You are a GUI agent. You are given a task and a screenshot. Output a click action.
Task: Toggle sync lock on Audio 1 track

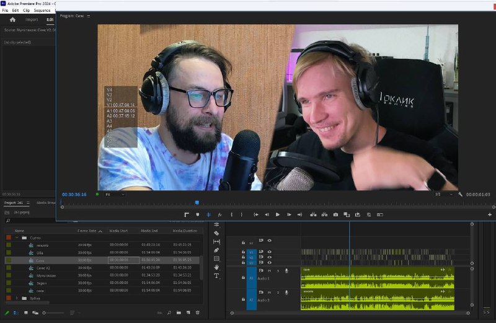(x=261, y=270)
